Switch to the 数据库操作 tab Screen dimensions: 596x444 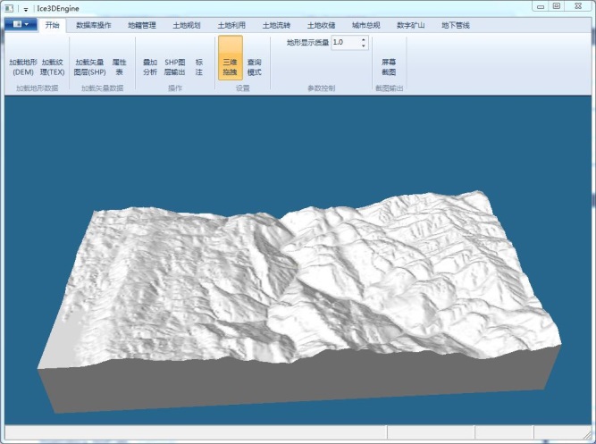94,25
